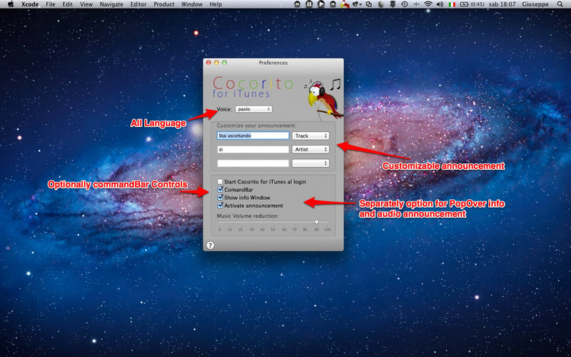The width and height of the screenshot is (571, 357).
Task: Open the Track dropdown
Action: point(310,136)
